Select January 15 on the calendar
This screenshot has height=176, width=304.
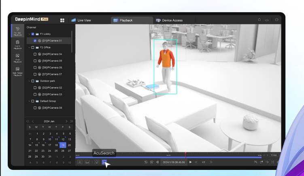(37, 145)
